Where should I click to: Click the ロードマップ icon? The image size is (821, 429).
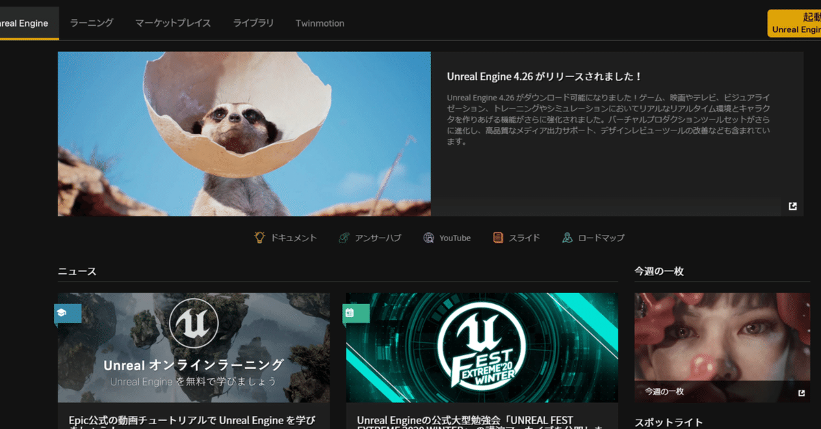(567, 238)
